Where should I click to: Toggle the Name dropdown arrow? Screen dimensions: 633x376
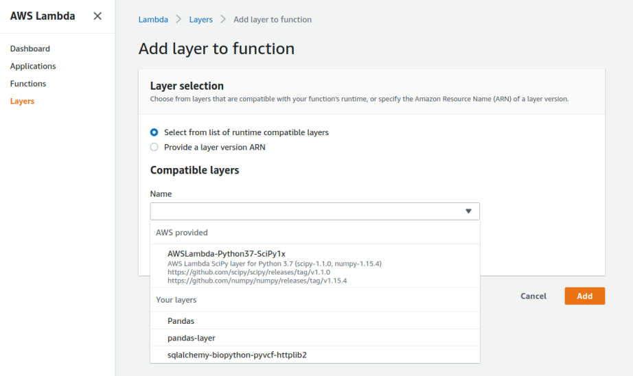click(x=468, y=211)
